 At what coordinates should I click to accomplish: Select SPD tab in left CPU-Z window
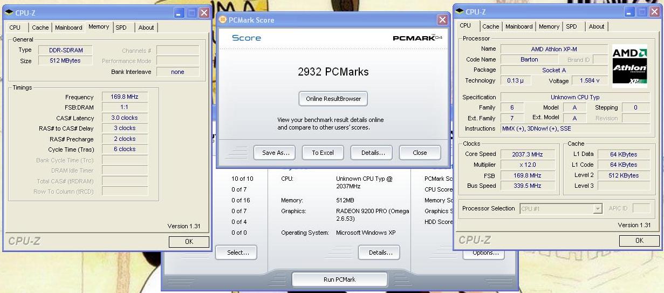[121, 28]
